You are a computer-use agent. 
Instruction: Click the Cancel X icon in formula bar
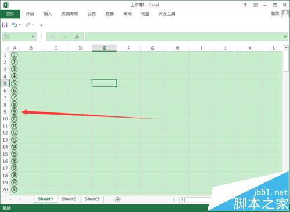[x=52, y=36]
